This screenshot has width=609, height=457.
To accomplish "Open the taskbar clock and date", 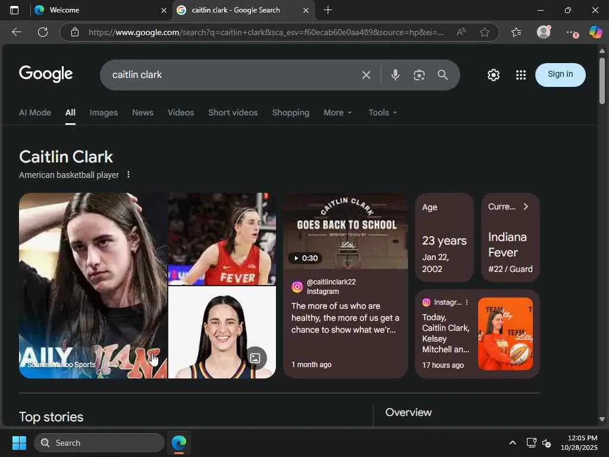I will click(579, 443).
